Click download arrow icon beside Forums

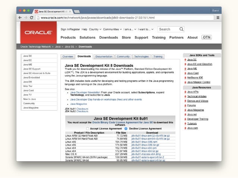coord(185,106)
